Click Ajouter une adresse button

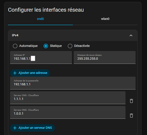point(30,73)
